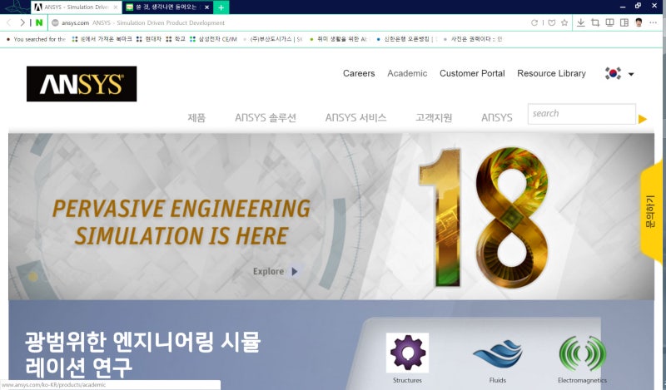This screenshot has width=666, height=390.
Task: Close the second Korean-titled tab
Action: tap(206, 7)
